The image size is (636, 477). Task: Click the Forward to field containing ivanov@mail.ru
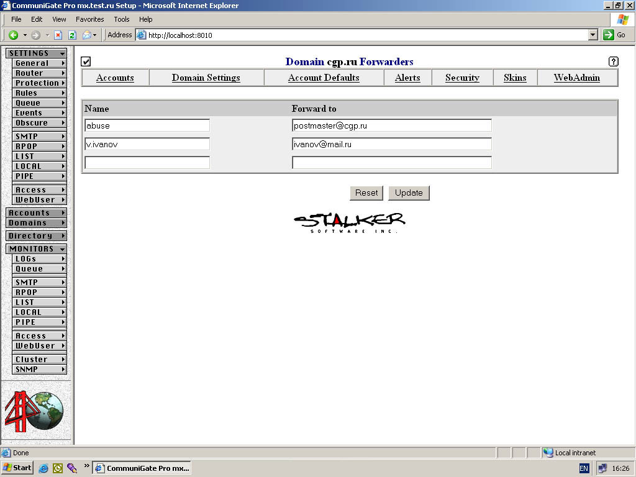pos(391,144)
